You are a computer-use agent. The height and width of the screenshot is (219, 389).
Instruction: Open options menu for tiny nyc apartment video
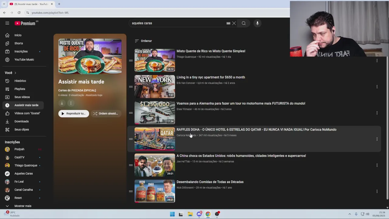pyautogui.click(x=377, y=87)
